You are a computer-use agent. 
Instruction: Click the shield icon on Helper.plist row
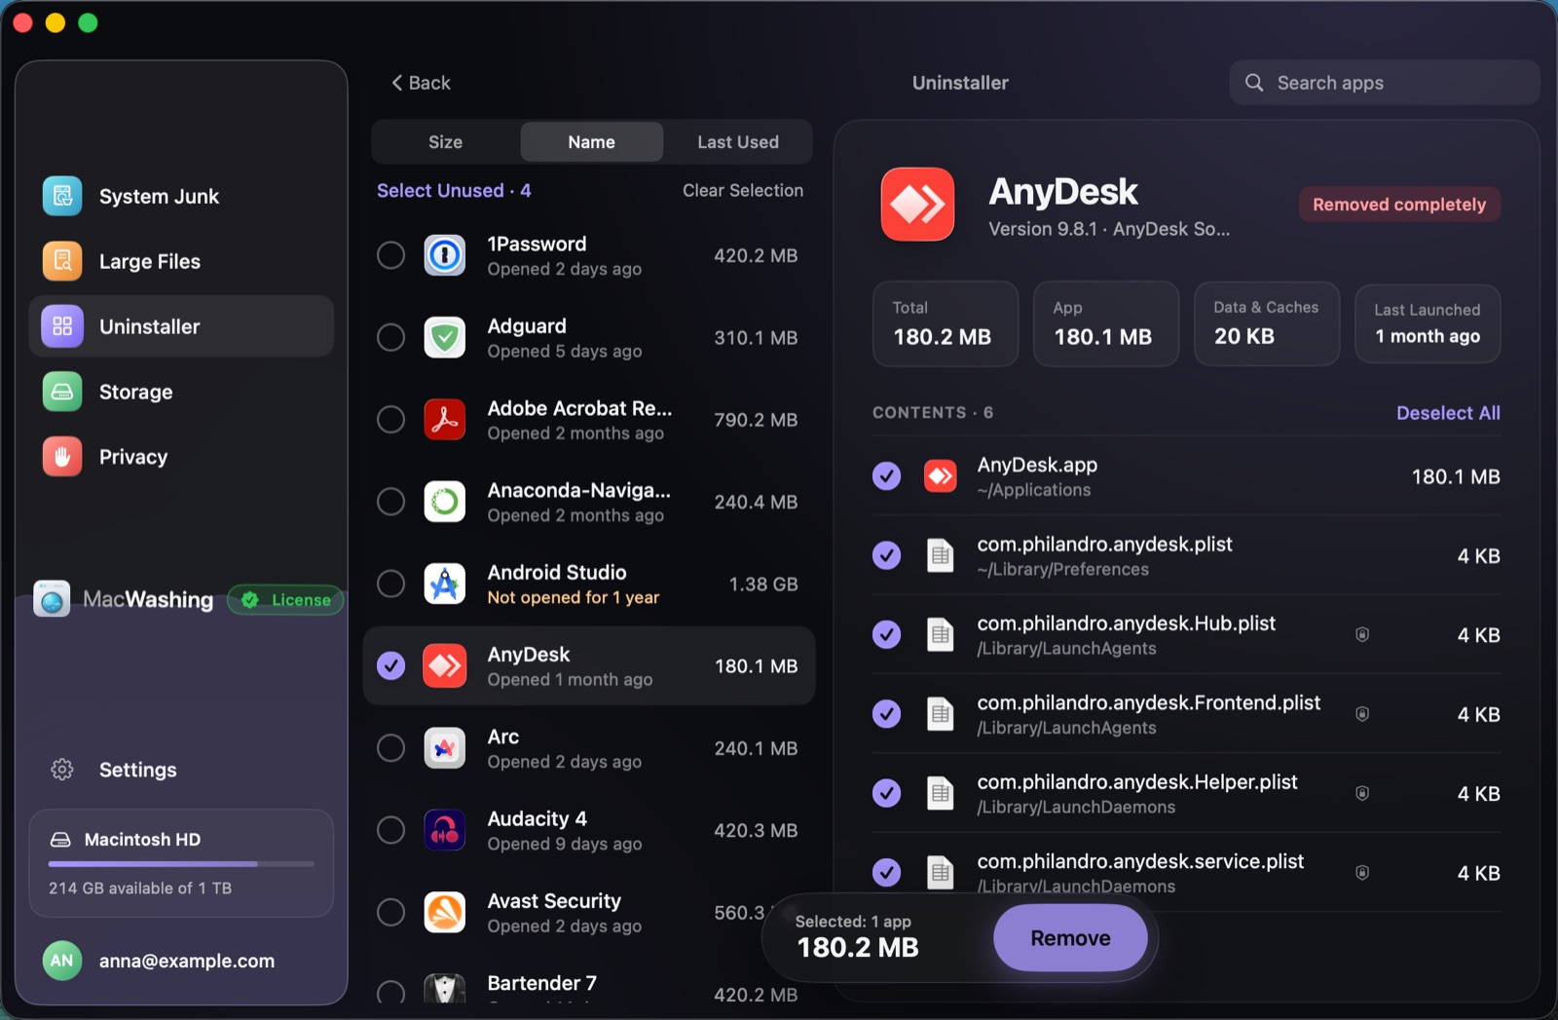point(1362,793)
